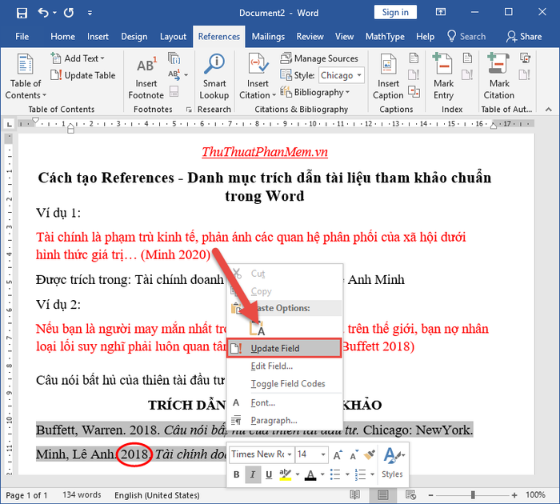Open Manage Sources
560x504 pixels.
(x=319, y=58)
